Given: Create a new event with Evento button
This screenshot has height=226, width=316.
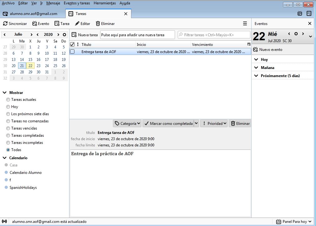Looking at the screenshot, I should (40, 24).
